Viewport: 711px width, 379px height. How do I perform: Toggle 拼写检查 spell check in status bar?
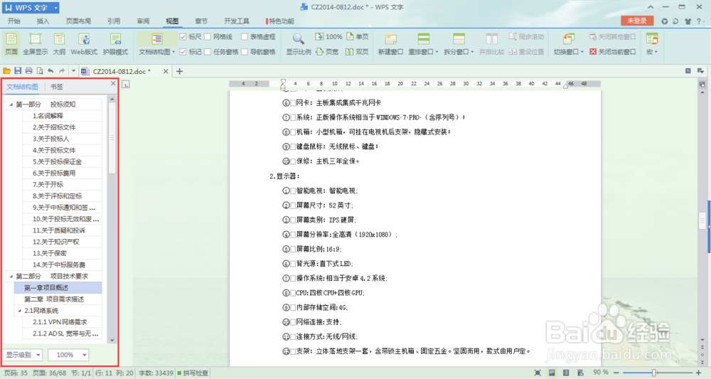[193, 373]
